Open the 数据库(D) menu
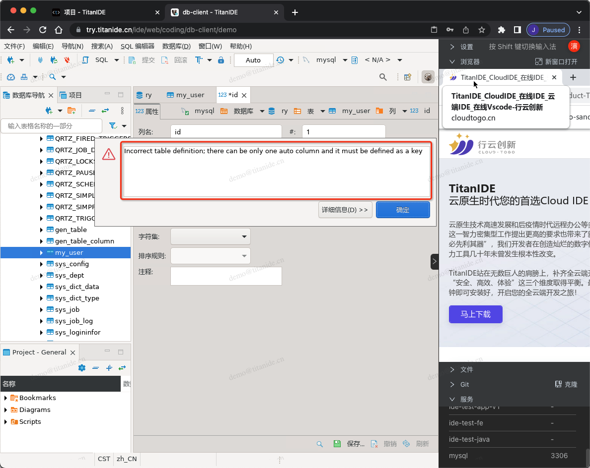The image size is (590, 468). pos(176,46)
